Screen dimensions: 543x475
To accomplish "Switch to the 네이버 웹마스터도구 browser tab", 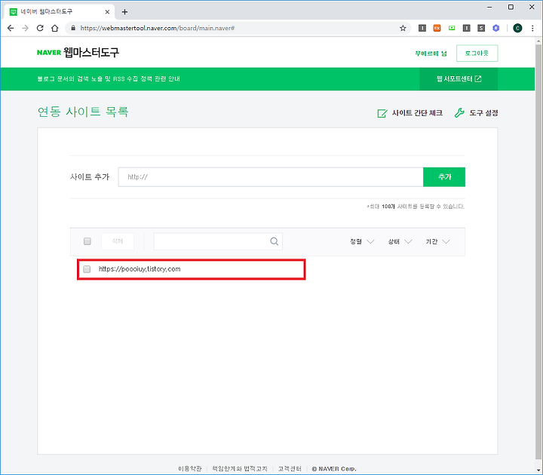I will tap(57, 12).
